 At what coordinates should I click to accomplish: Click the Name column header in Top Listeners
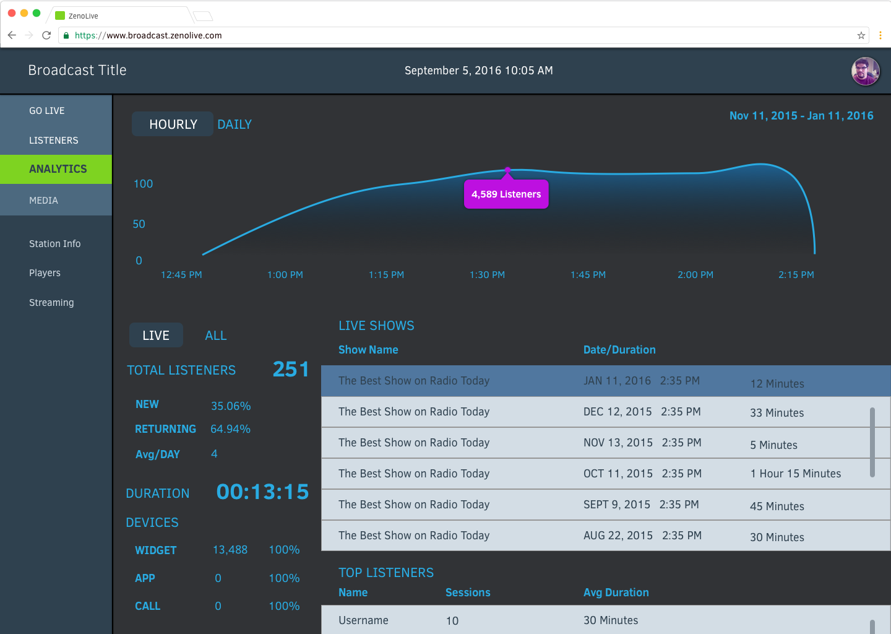(353, 593)
